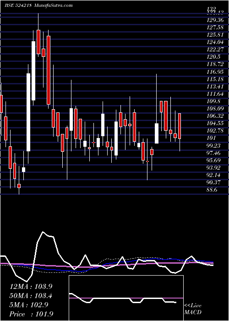Screen dimensions: 229x321
Task: Click the 124.04 price axis label
Action: click(215, 42)
